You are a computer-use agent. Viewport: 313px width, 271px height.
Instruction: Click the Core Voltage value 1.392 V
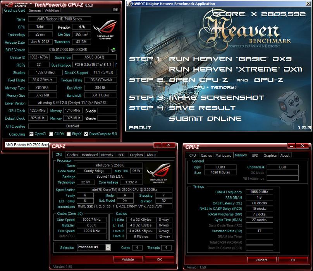[x=131, y=182]
